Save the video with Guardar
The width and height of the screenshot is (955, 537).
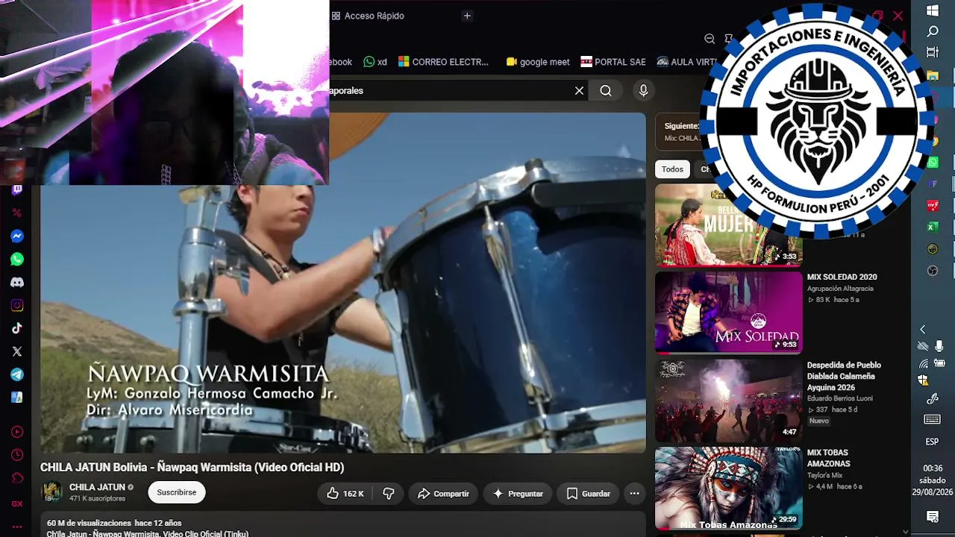click(x=588, y=494)
